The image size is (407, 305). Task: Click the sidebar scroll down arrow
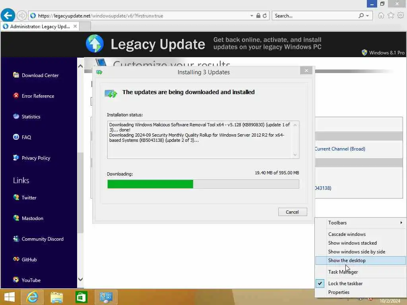[80, 279]
